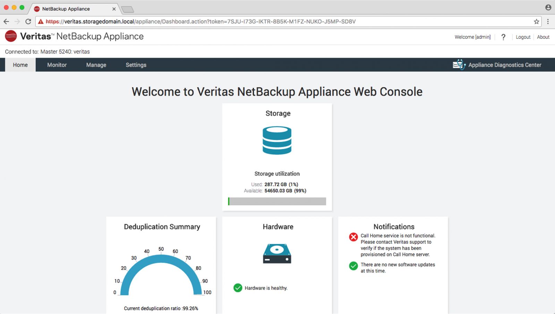The width and height of the screenshot is (555, 314).
Task: Click Welcome [admin] text
Action: (472, 37)
